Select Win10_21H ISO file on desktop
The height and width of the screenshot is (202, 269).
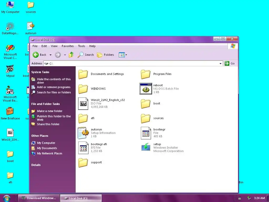click(10, 135)
